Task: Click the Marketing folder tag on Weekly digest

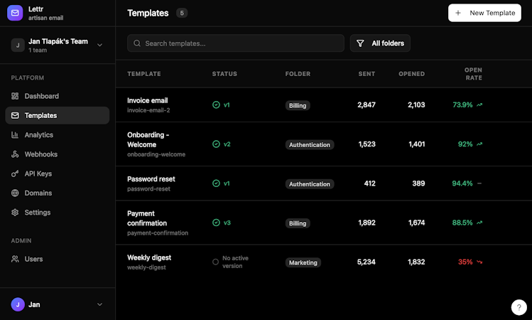Action: [303, 262]
